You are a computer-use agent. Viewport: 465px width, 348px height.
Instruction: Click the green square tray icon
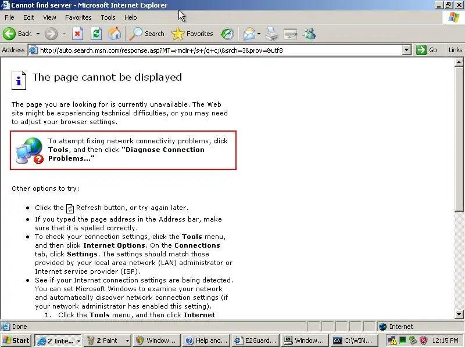(402, 340)
